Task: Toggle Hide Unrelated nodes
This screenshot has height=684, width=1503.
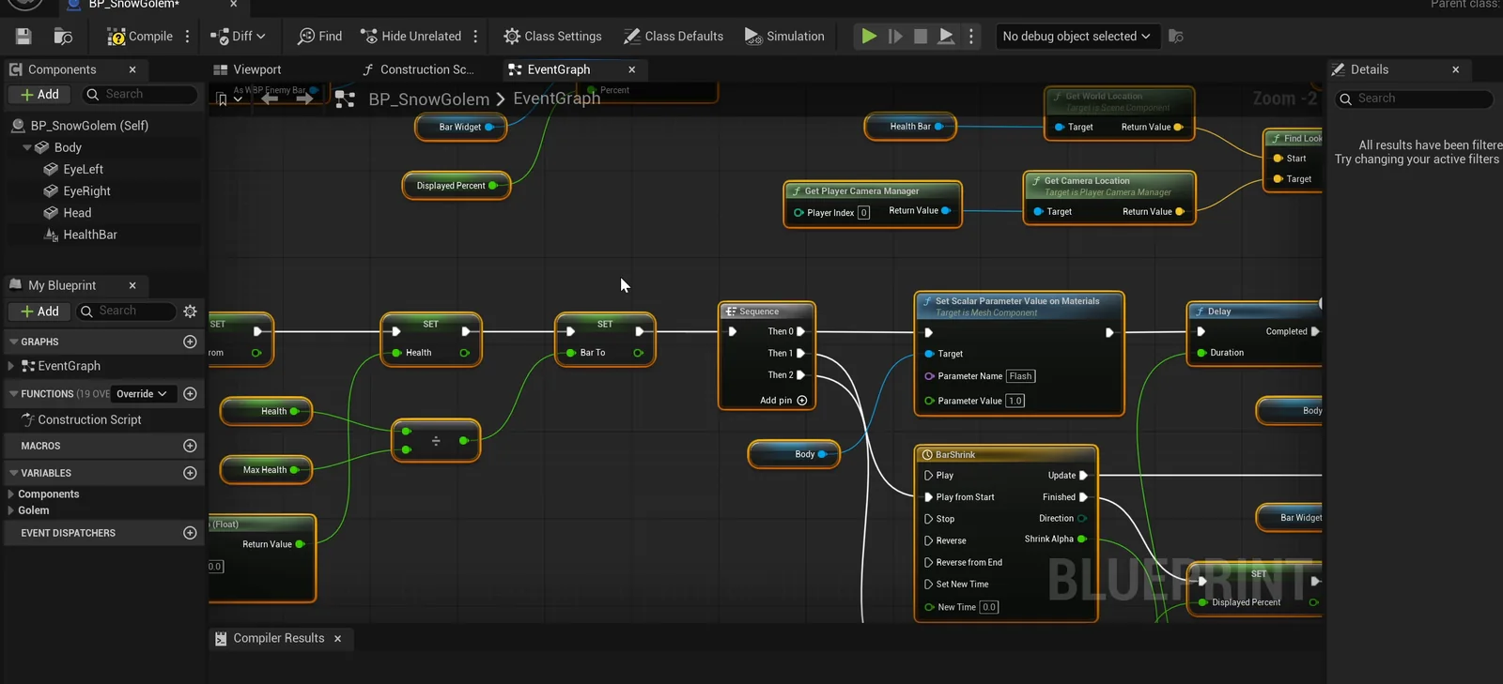Action: 411,37
